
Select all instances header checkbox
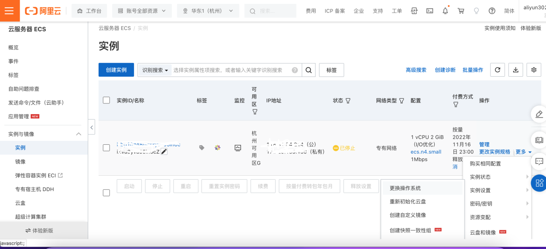tap(107, 100)
